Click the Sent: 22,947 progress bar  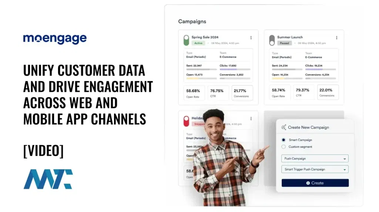coord(201,69)
